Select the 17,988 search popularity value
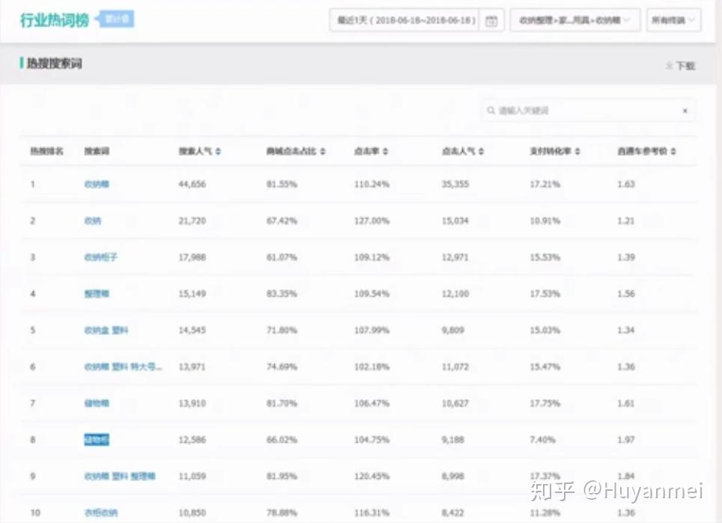 (x=192, y=257)
